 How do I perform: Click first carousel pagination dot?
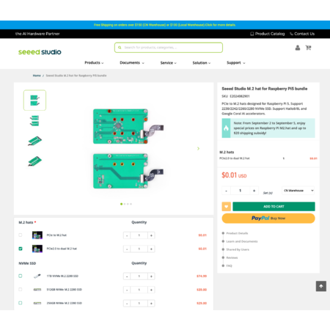click(122, 204)
